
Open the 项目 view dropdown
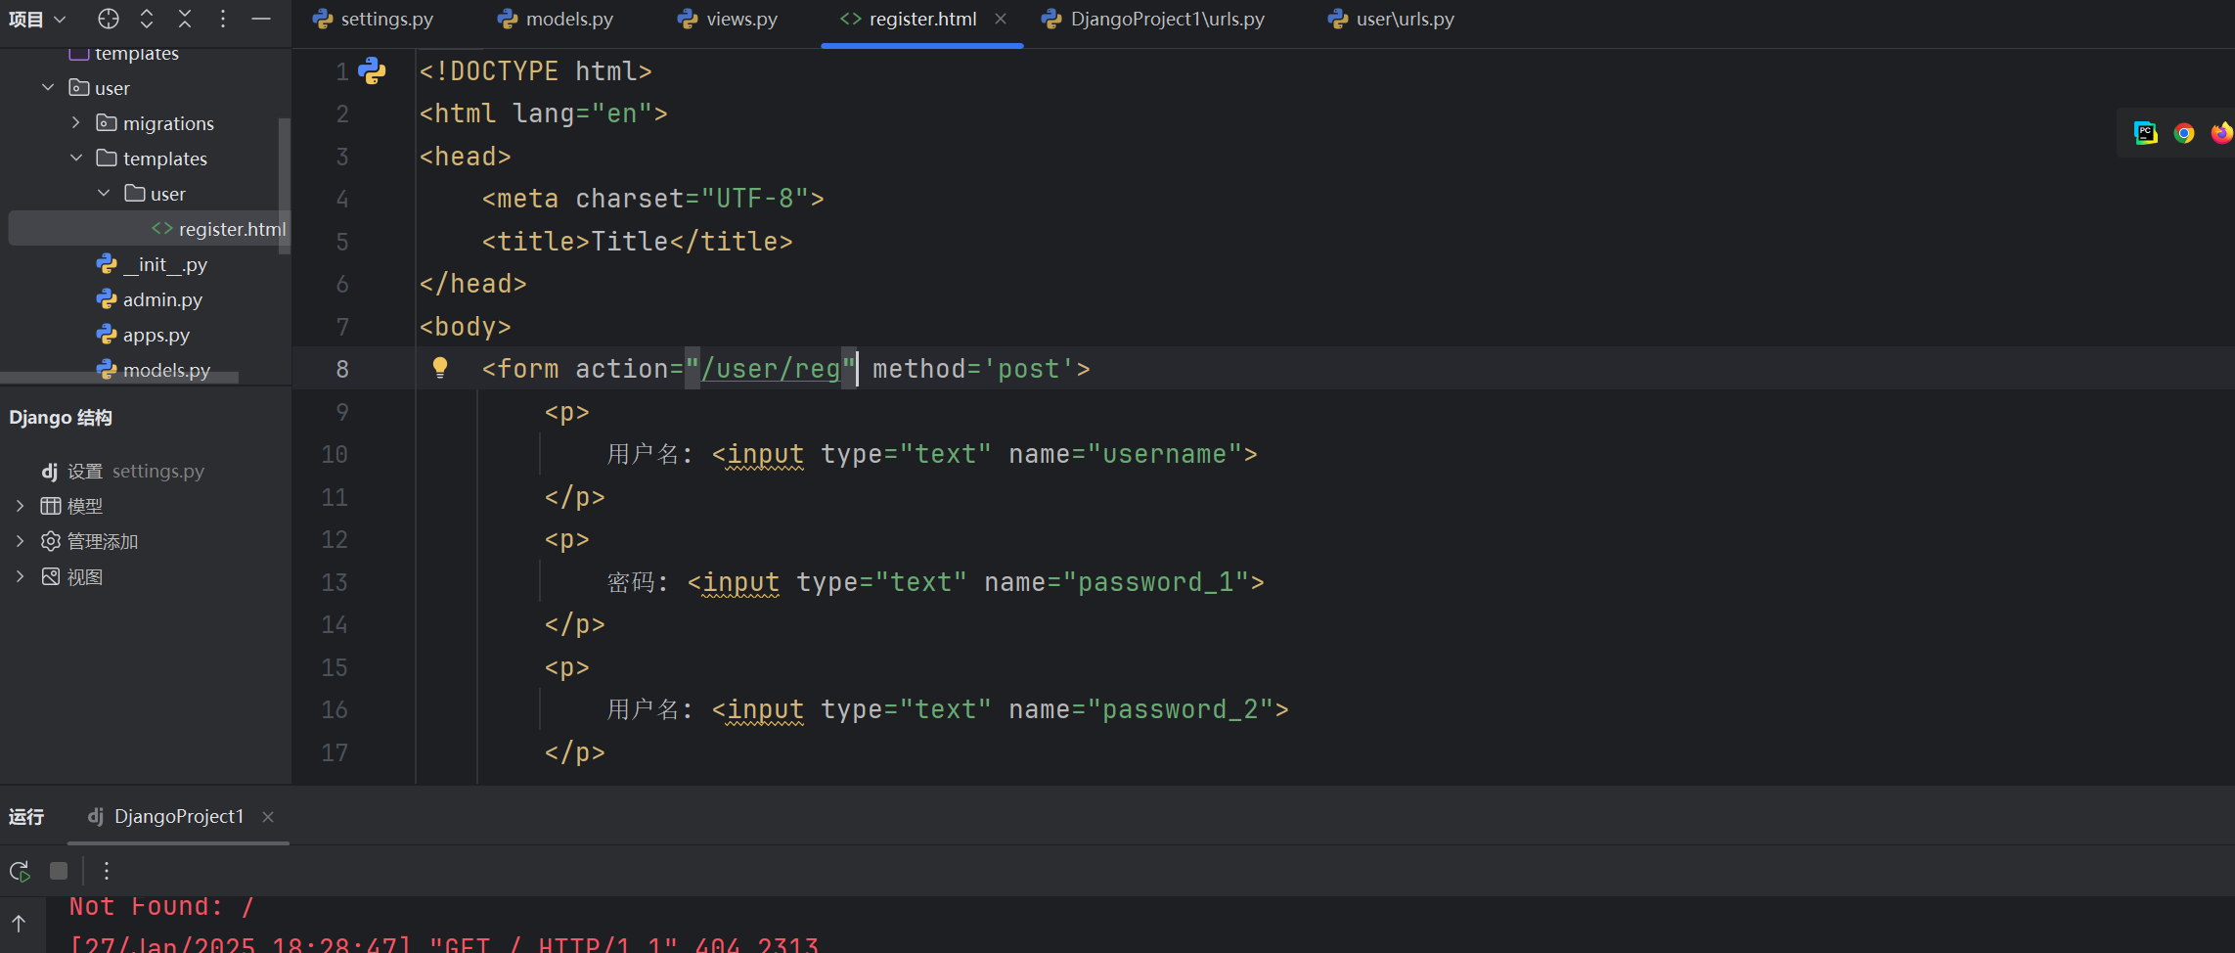click(37, 19)
